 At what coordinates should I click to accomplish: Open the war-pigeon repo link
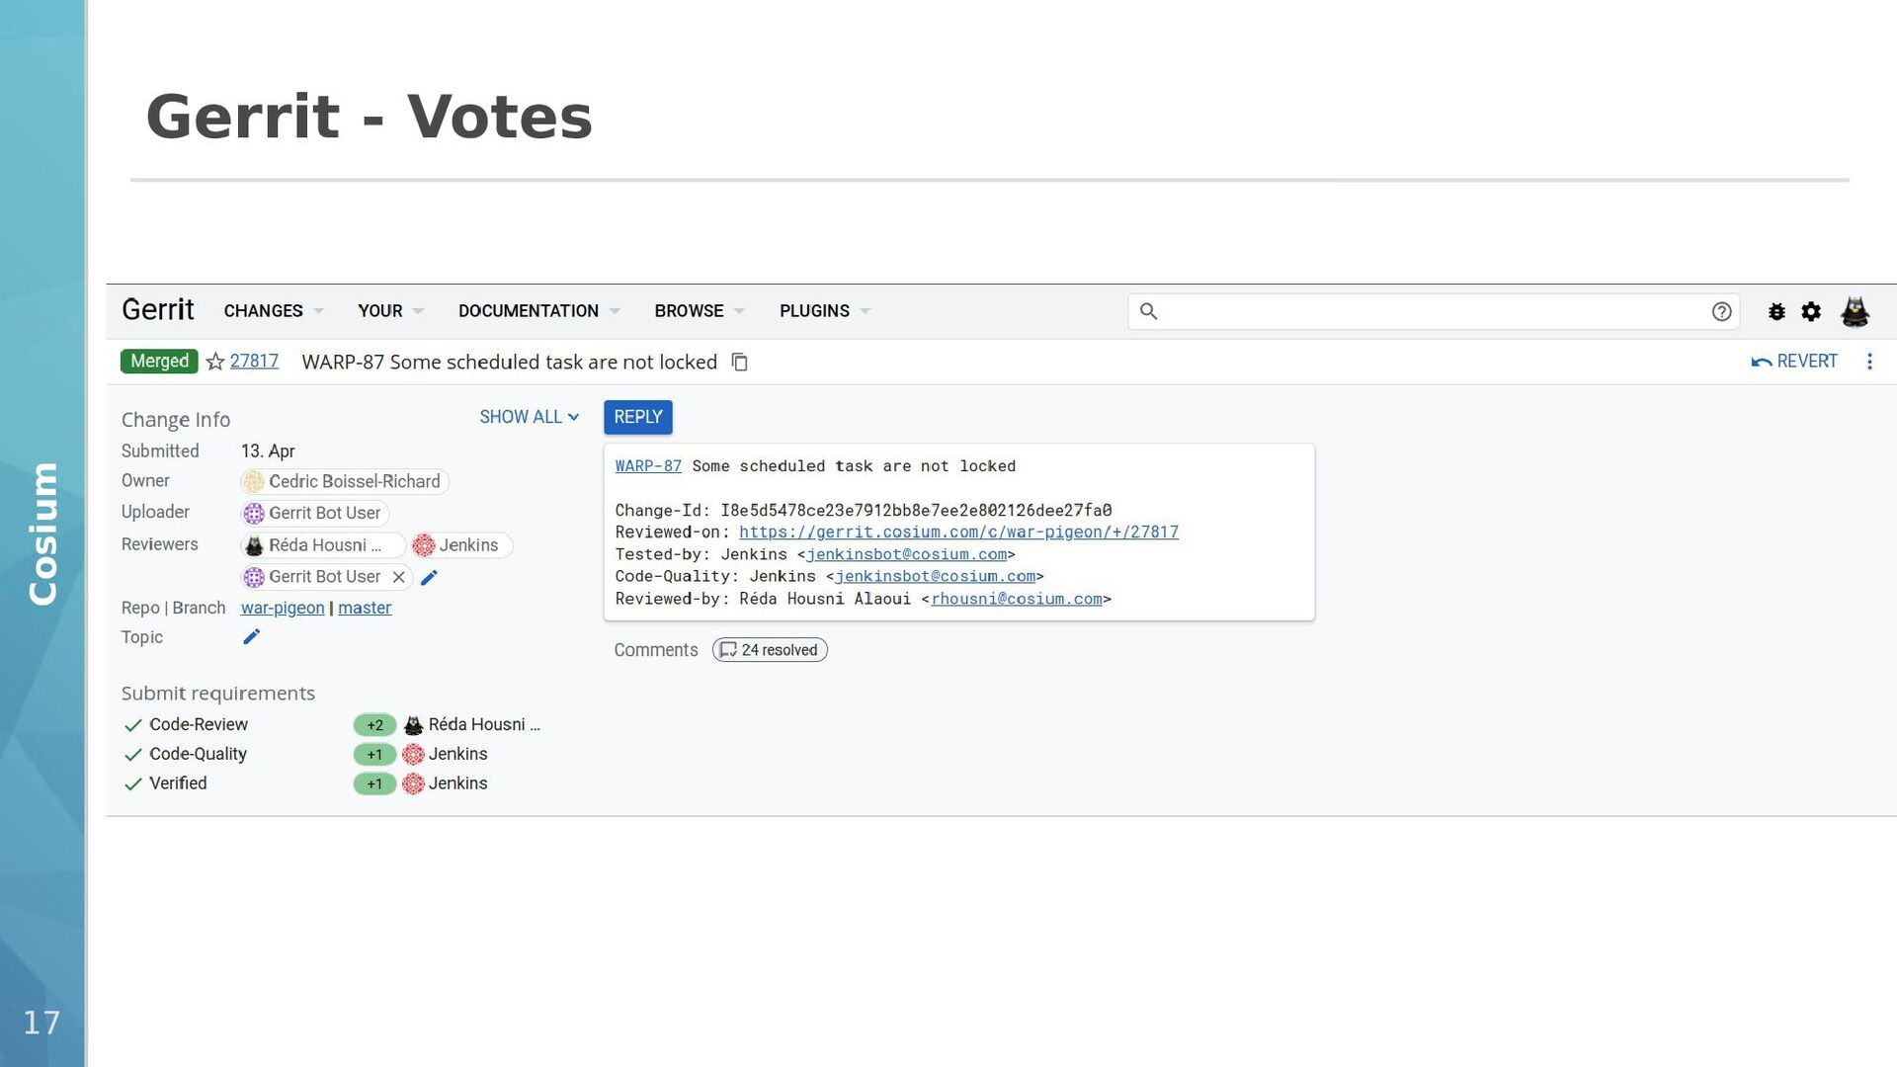point(283,609)
